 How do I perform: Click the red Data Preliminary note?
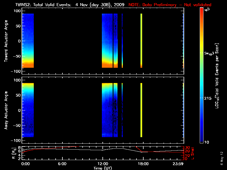(170, 5)
